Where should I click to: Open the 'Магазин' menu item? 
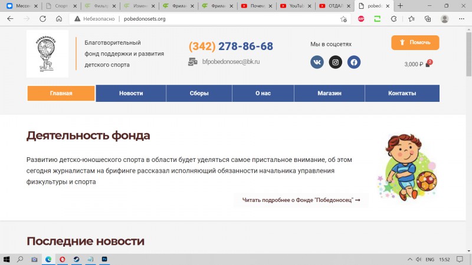click(329, 93)
